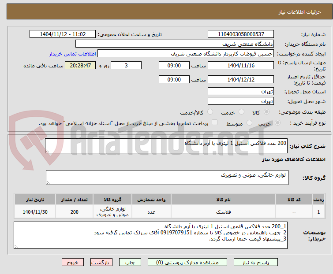This screenshot has width=333, height=274.
Task: Select the جزیی purchase type radio
Action: (x=277, y=122)
